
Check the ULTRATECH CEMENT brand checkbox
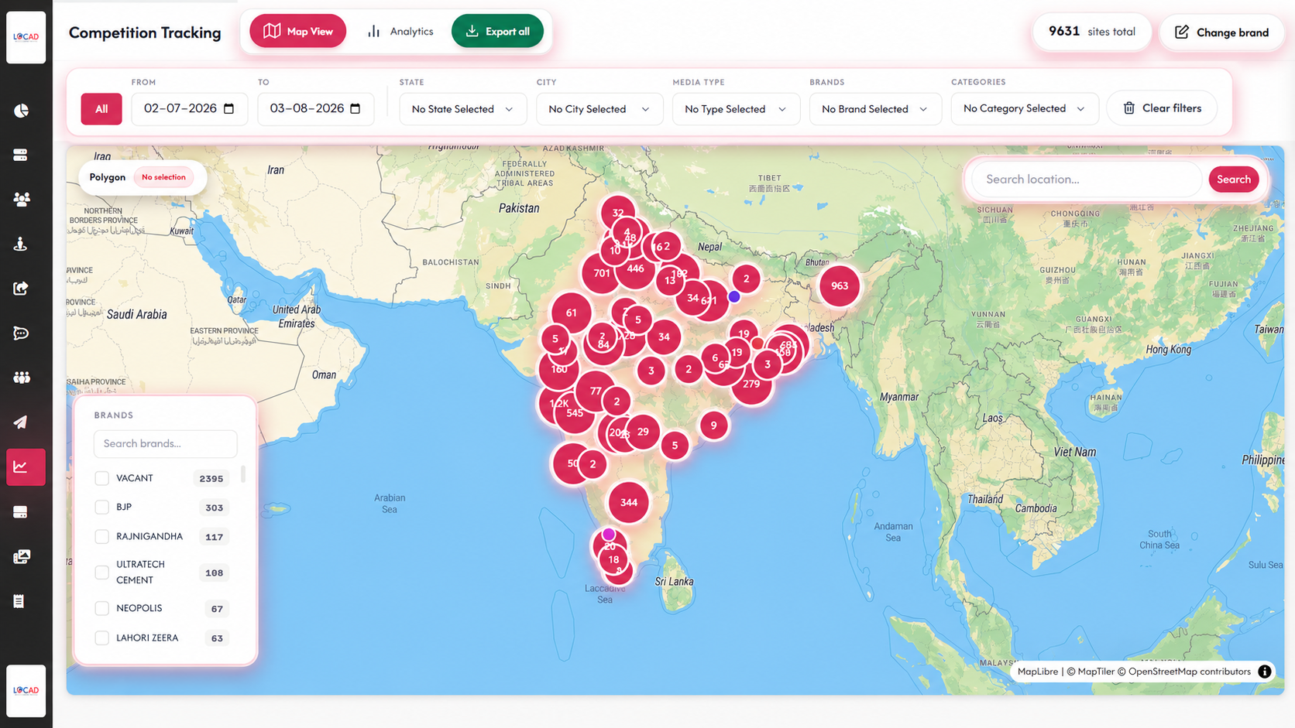point(101,572)
